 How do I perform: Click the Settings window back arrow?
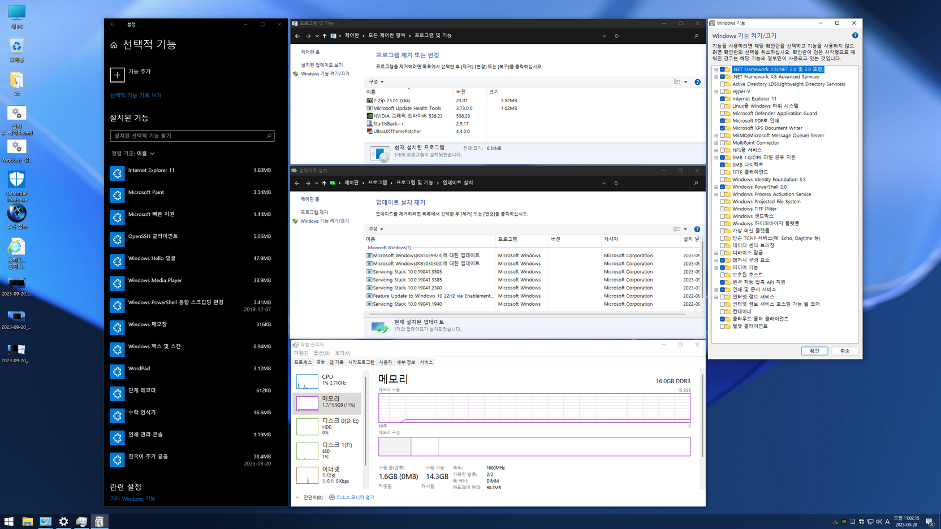pyautogui.click(x=113, y=24)
